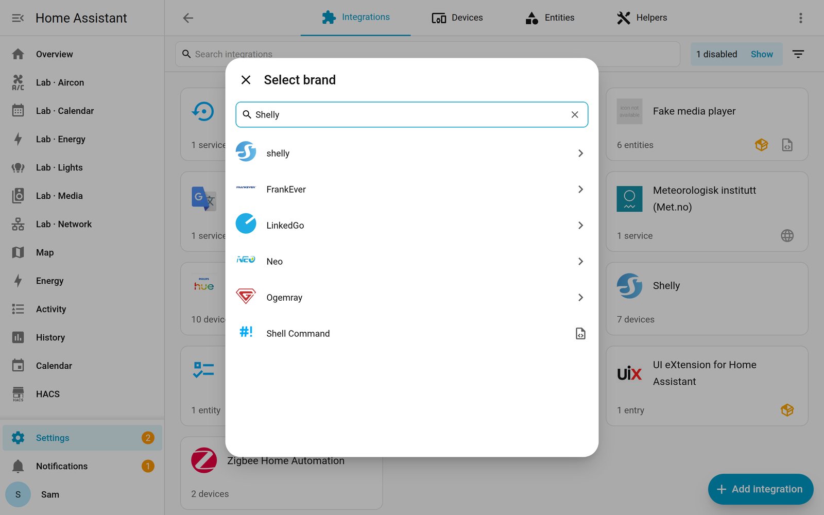Expand the FrankEver chevron
The image size is (824, 515).
(x=580, y=189)
